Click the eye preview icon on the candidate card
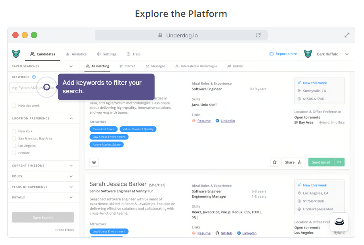Image resolution: width=364 pixels, height=245 pixels. 94,162
